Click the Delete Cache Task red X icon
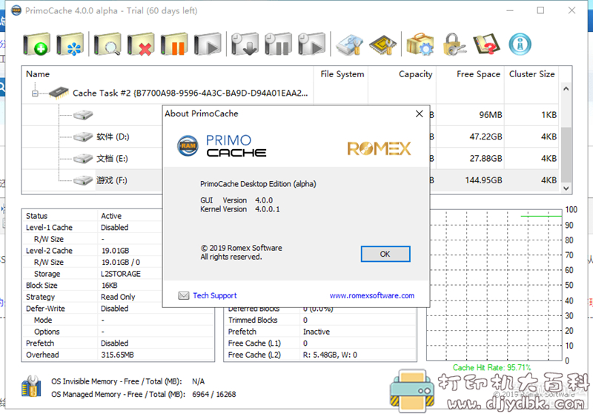 click(141, 45)
